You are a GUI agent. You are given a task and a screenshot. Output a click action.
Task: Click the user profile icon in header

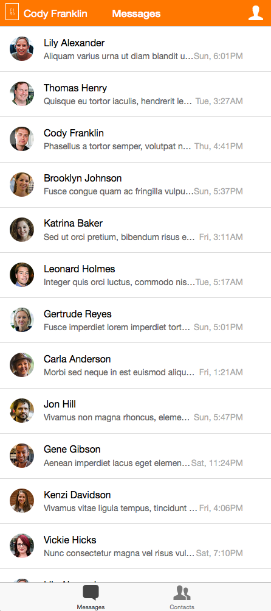[x=255, y=13]
